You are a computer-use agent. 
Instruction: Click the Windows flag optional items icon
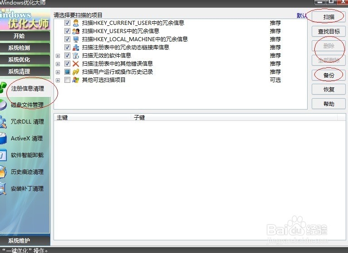pyautogui.click(x=76, y=80)
